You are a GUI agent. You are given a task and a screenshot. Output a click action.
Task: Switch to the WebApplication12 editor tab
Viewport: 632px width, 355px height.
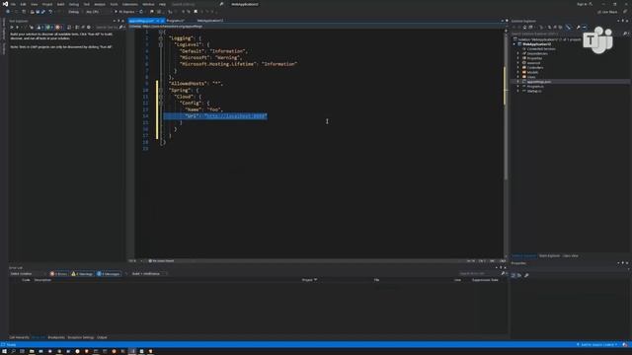210,21
